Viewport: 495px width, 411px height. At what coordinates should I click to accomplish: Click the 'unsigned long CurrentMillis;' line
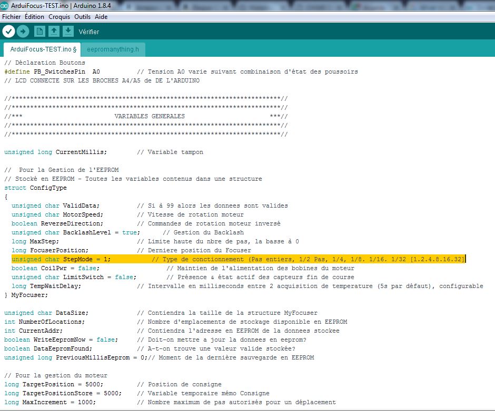pyautogui.click(x=56, y=152)
